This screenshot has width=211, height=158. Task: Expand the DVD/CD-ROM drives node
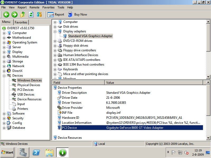[55, 41]
